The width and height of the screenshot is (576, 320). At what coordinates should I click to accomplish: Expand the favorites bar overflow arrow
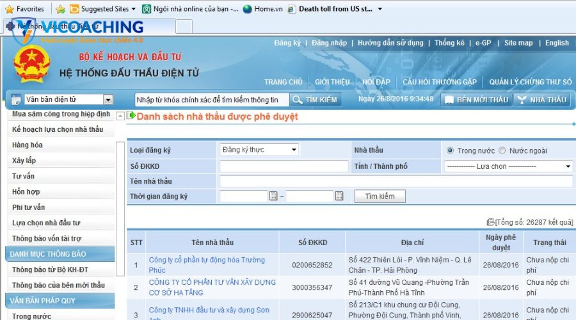[380, 9]
